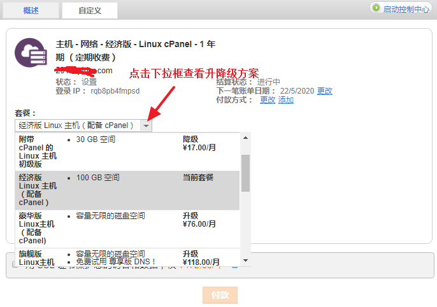Click 更改 link beside 付款方式
The image size is (437, 307).
pos(268,100)
